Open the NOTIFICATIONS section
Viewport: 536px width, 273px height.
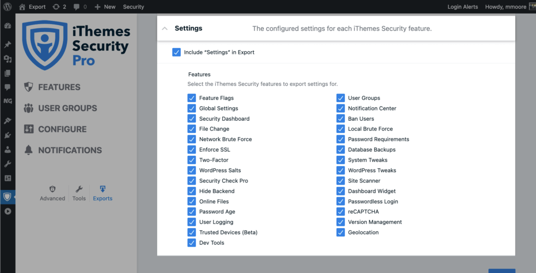click(63, 150)
